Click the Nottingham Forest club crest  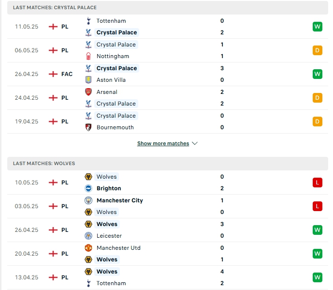88,56
